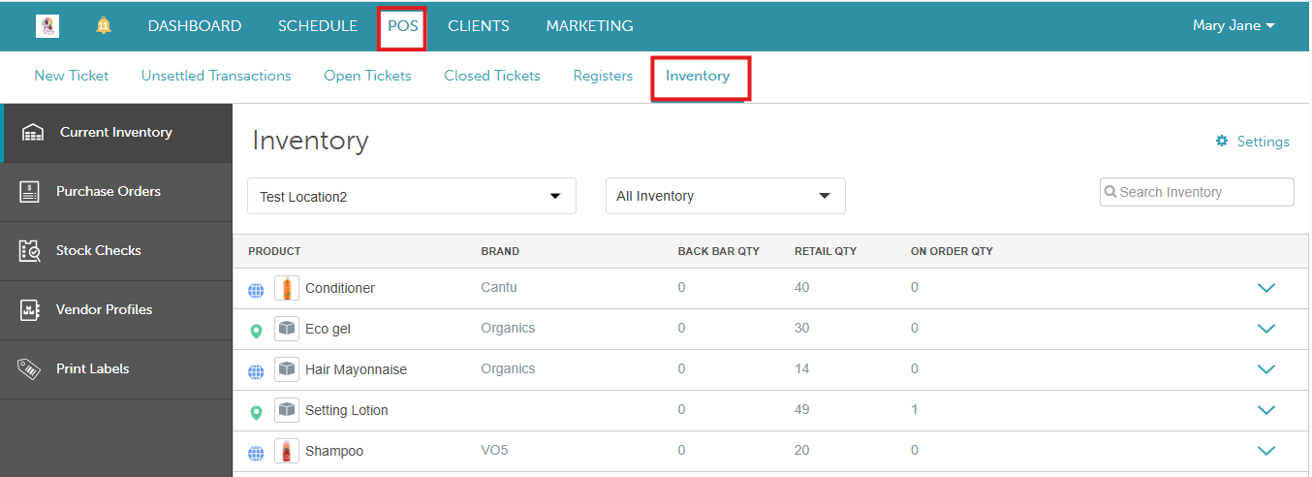The height and width of the screenshot is (477, 1312).
Task: Open Print Labels in sidebar
Action: [116, 369]
